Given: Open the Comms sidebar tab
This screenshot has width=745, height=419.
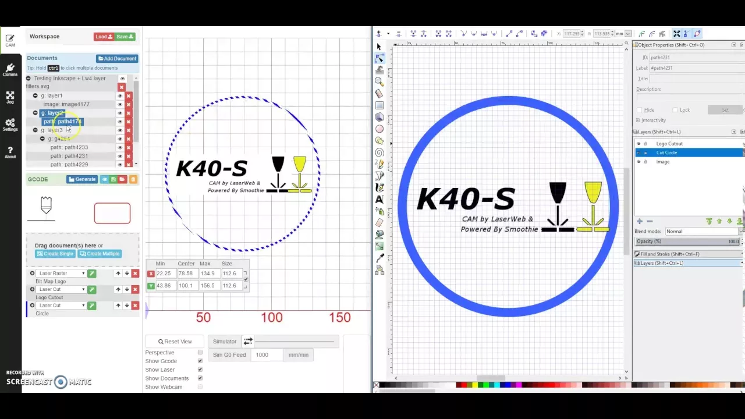Looking at the screenshot, I should coord(10,70).
